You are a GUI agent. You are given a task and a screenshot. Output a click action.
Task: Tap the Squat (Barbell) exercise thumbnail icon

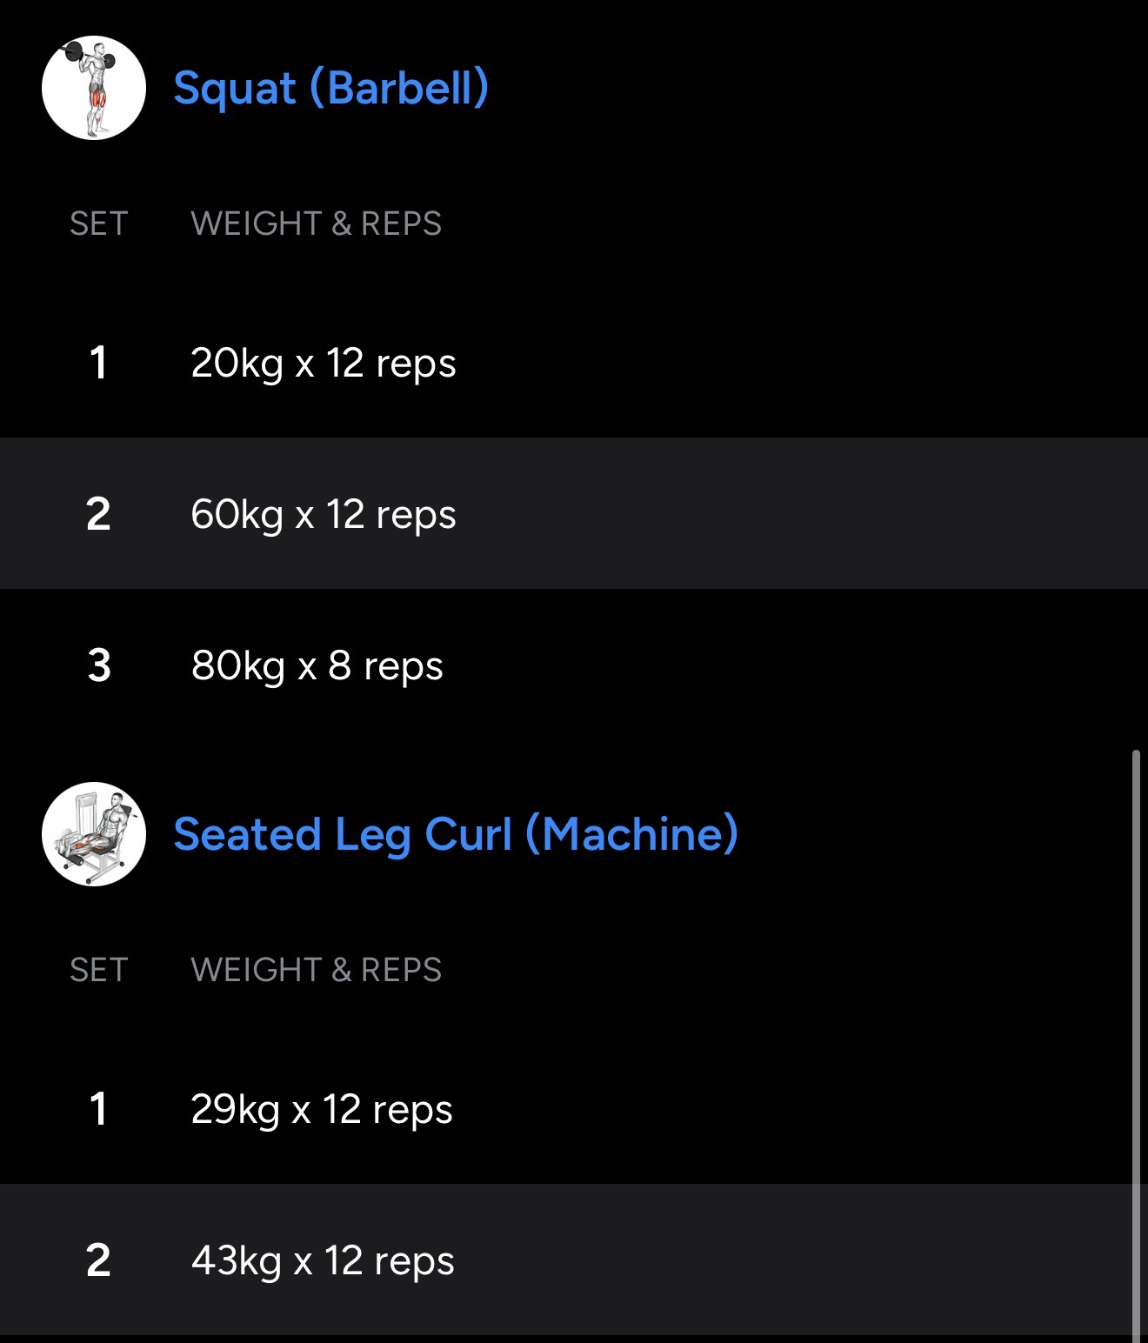[94, 88]
